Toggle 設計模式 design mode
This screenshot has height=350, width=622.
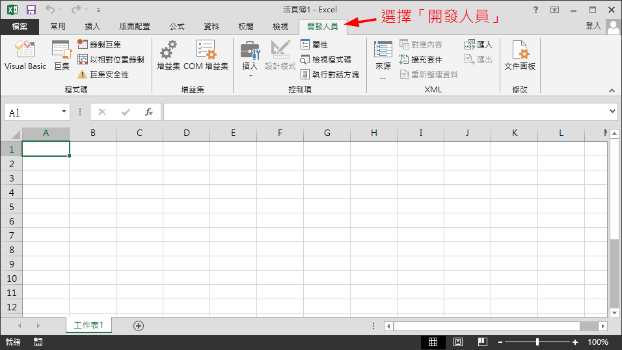[x=280, y=55]
